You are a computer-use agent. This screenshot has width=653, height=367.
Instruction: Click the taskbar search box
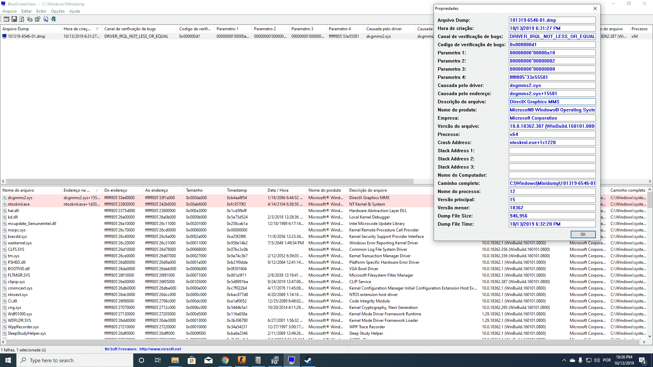(75, 360)
